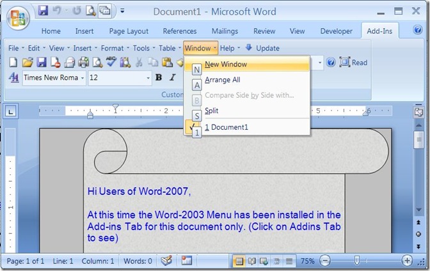Click the Office button orb
The image size is (430, 271).
coord(18,19)
